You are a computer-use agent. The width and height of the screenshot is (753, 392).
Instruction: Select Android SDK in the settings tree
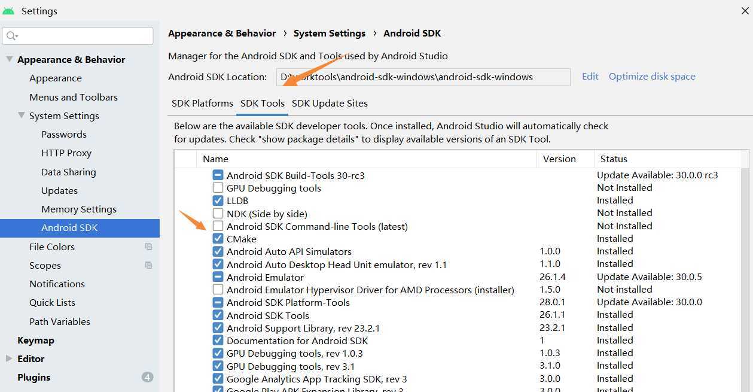[80, 228]
